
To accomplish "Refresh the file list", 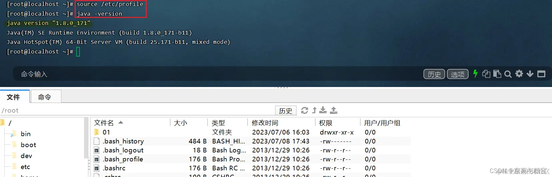I will point(305,110).
